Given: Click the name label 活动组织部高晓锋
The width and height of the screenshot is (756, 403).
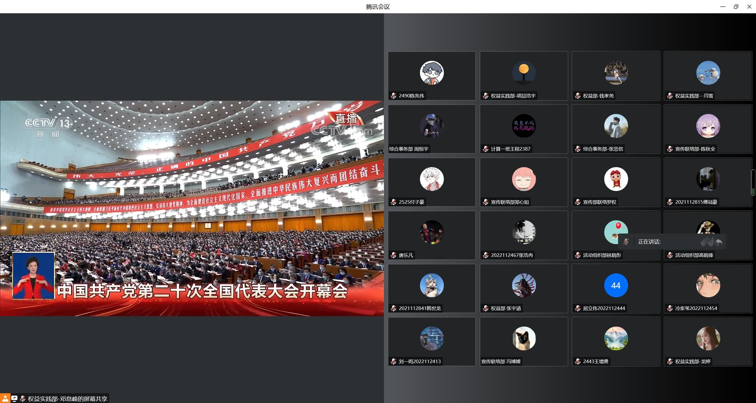Looking at the screenshot, I should pyautogui.click(x=694, y=255).
